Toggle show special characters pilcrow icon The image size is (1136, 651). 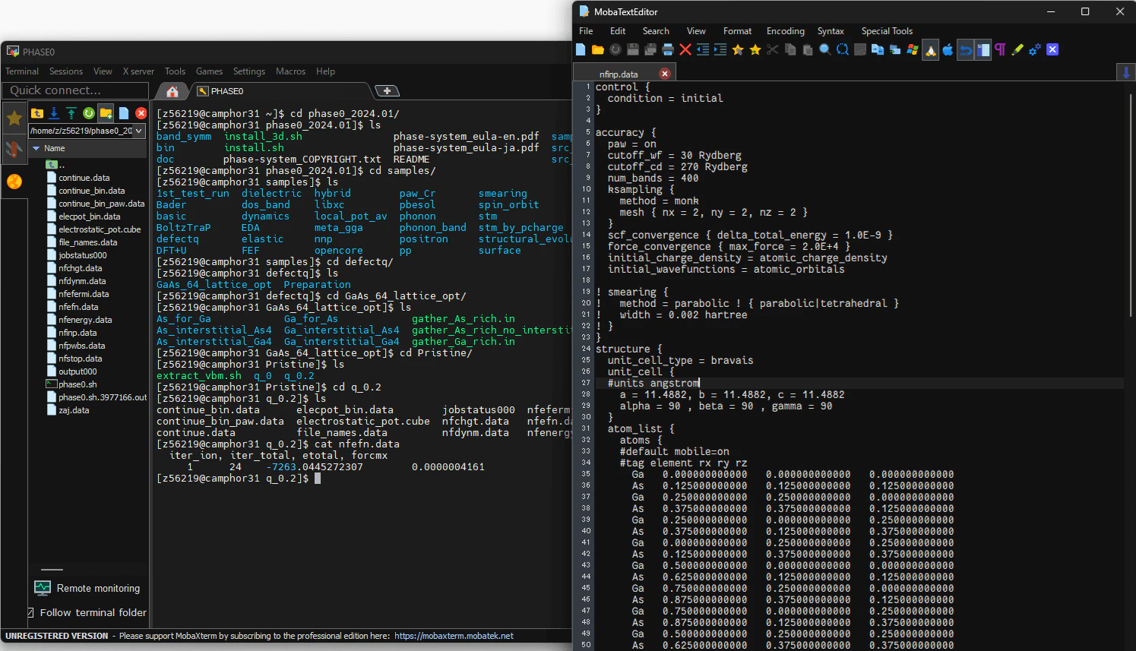click(x=1000, y=49)
